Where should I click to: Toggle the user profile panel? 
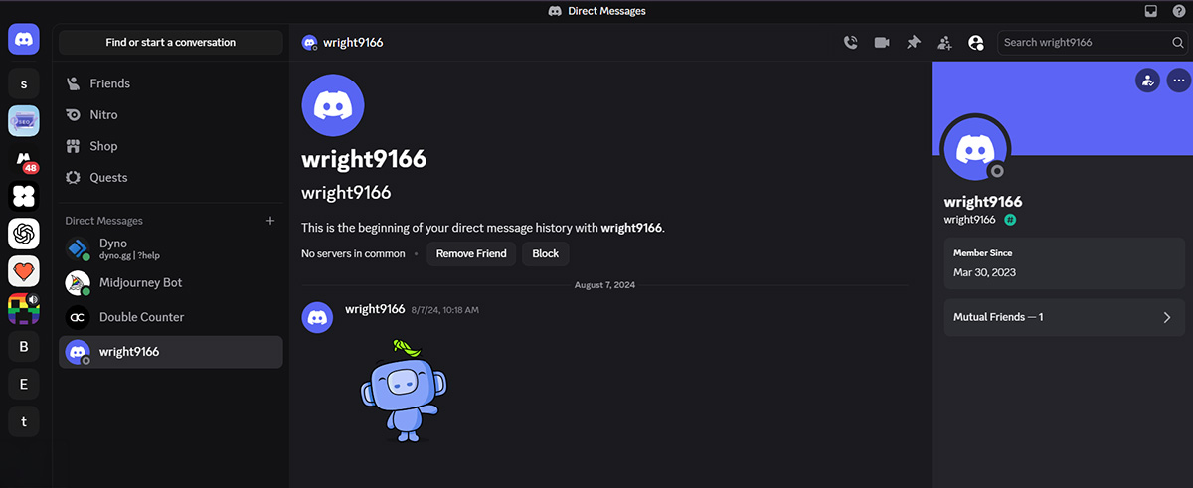[976, 42]
